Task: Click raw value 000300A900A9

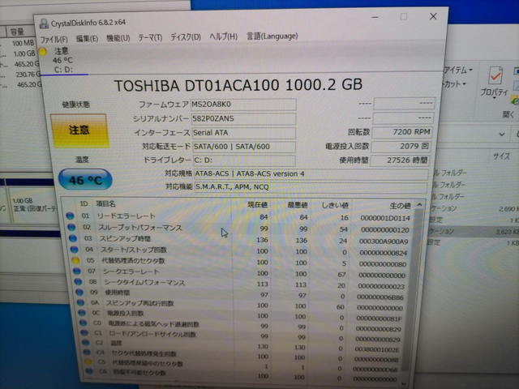Action: click(384, 242)
